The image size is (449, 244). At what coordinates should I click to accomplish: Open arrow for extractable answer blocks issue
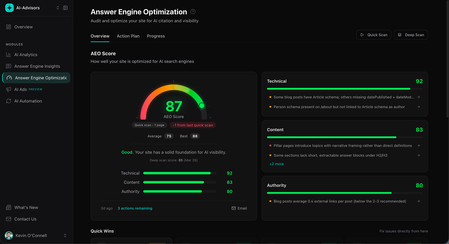(418, 155)
